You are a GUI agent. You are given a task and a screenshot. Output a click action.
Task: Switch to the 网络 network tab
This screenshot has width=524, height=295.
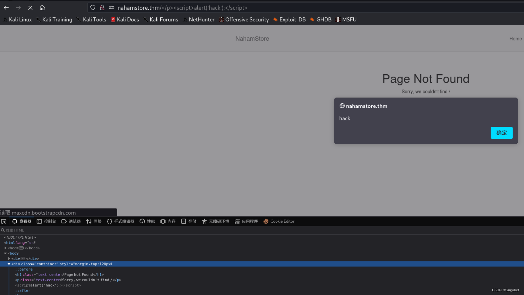[94, 221]
